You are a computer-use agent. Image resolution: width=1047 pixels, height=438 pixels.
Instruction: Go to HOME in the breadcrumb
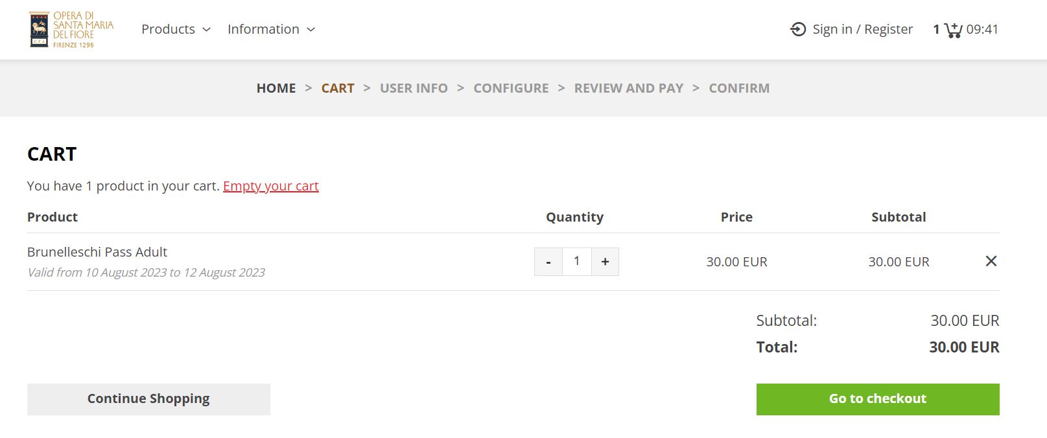coord(276,88)
